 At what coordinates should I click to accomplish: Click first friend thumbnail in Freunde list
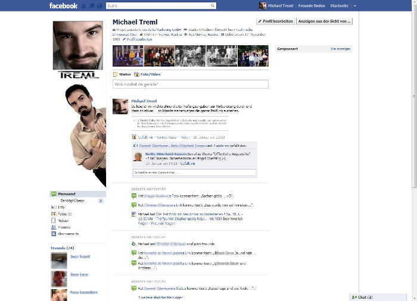pos(59,261)
